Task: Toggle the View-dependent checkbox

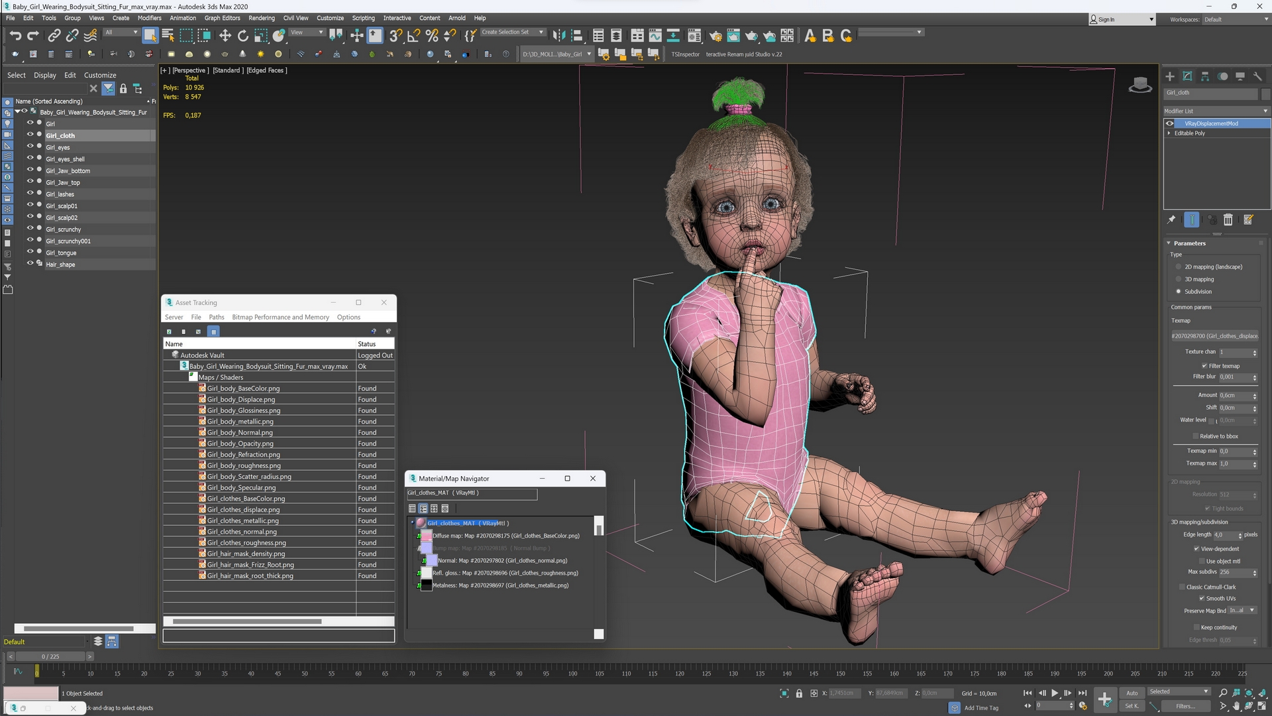Action: point(1196,549)
